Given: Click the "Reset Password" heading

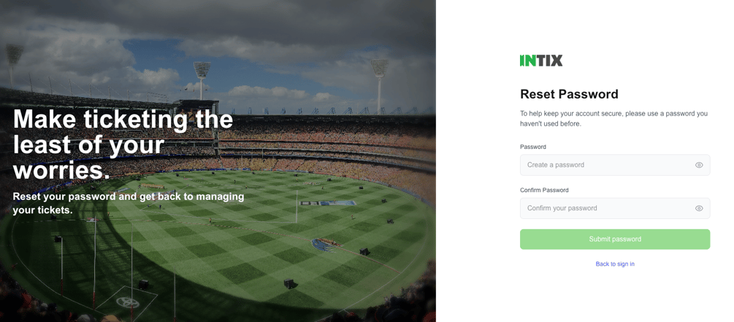Looking at the screenshot, I should tap(569, 94).
